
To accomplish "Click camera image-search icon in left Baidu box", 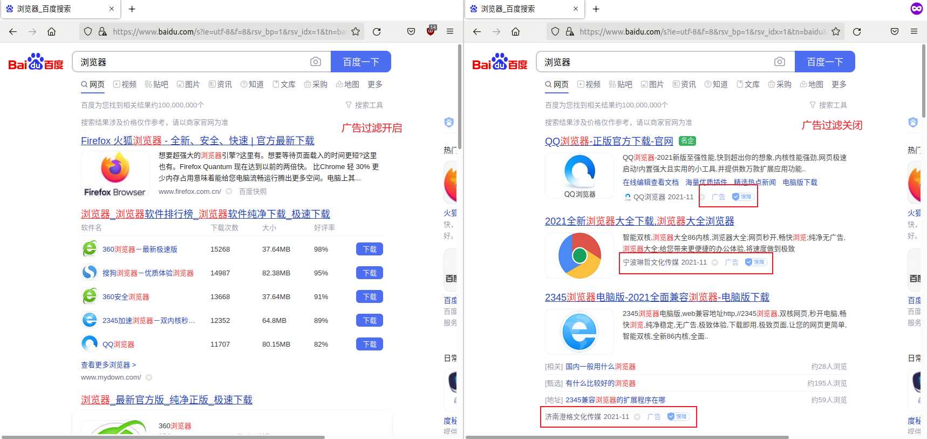I will pos(316,62).
